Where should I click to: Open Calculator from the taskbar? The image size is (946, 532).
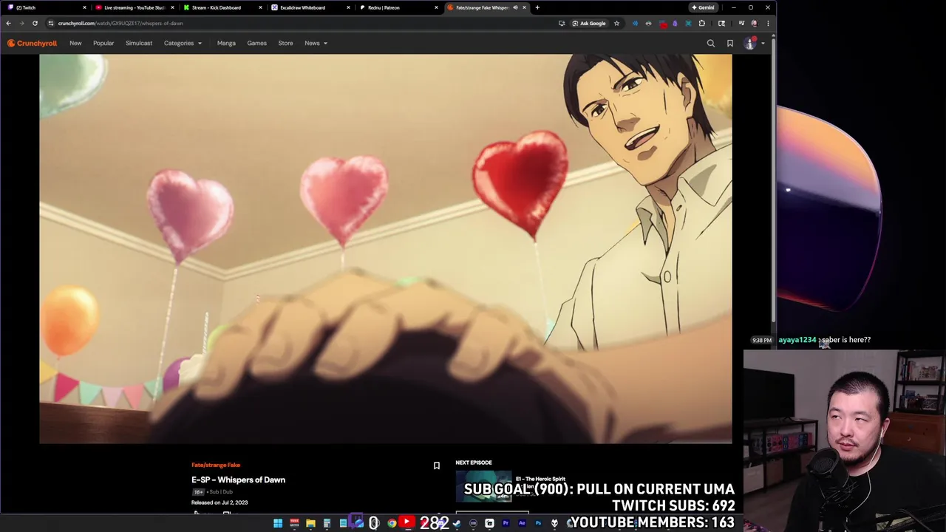click(x=327, y=523)
